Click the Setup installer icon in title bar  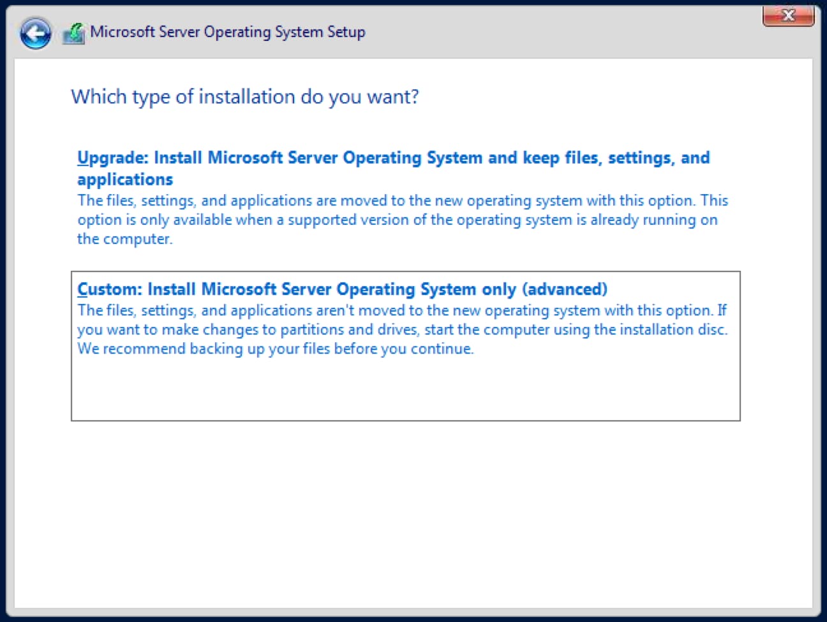click(x=74, y=33)
